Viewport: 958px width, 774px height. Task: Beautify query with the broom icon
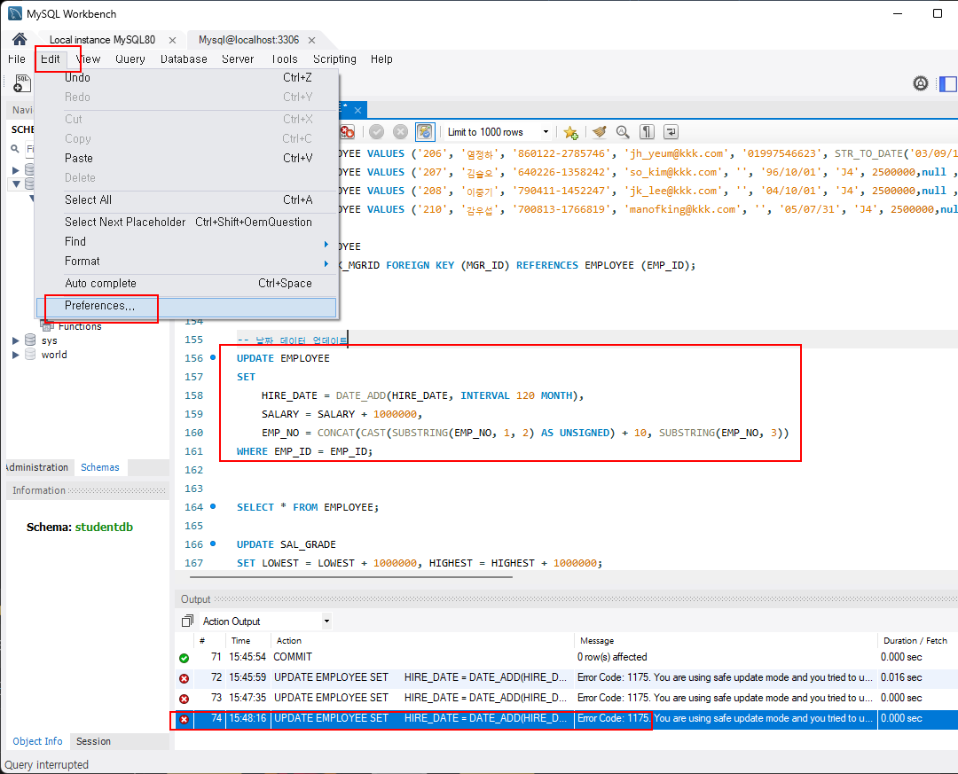pos(600,132)
